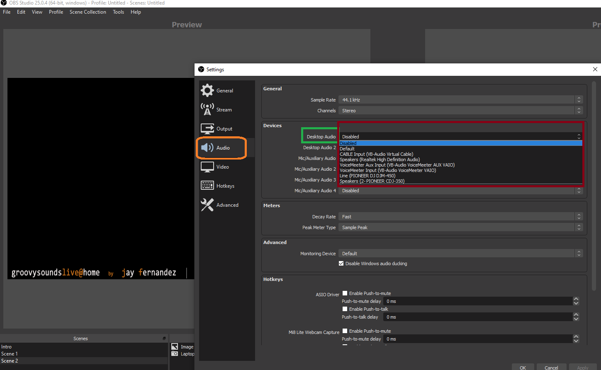Select the Intro scene
Screen dimensions: 601x370
[84, 347]
